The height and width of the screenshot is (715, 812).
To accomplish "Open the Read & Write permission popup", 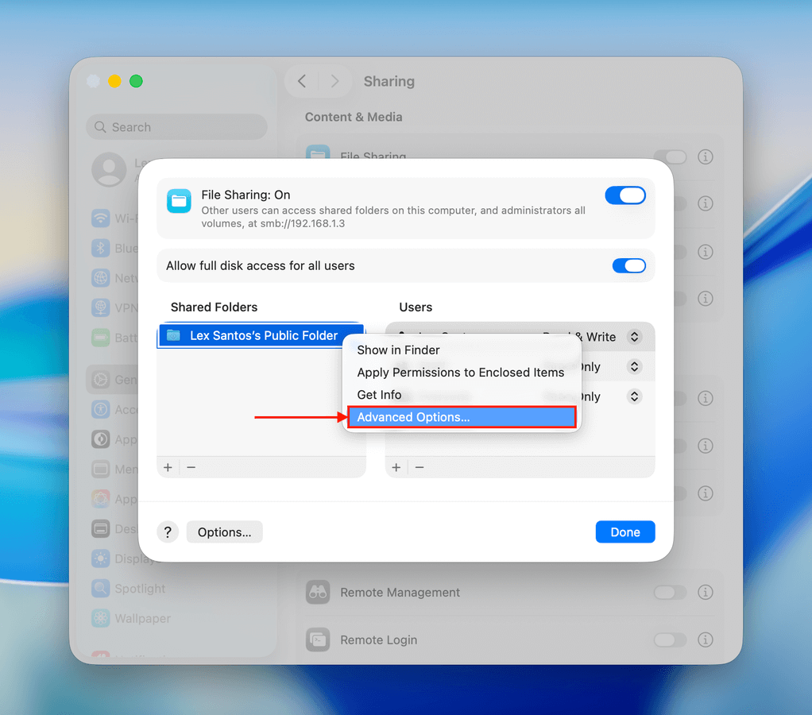I will tap(634, 337).
